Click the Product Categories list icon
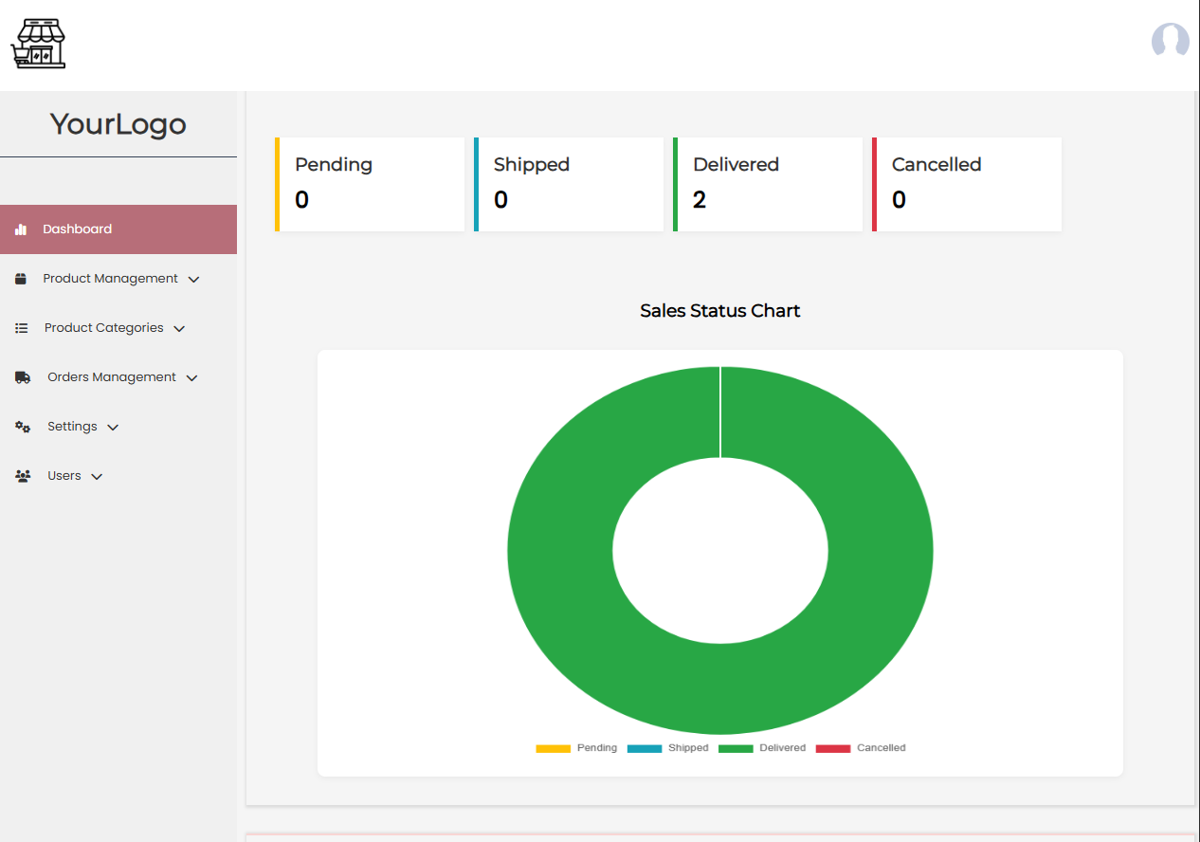The image size is (1200, 842). [21, 327]
